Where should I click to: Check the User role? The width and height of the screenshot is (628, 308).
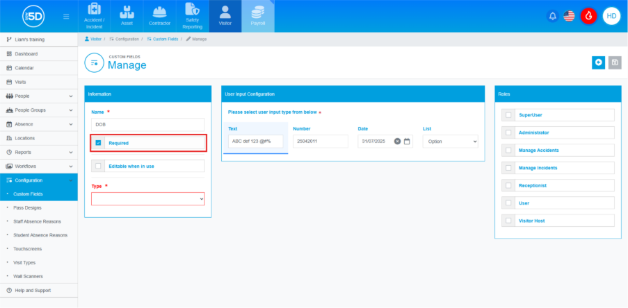508,203
